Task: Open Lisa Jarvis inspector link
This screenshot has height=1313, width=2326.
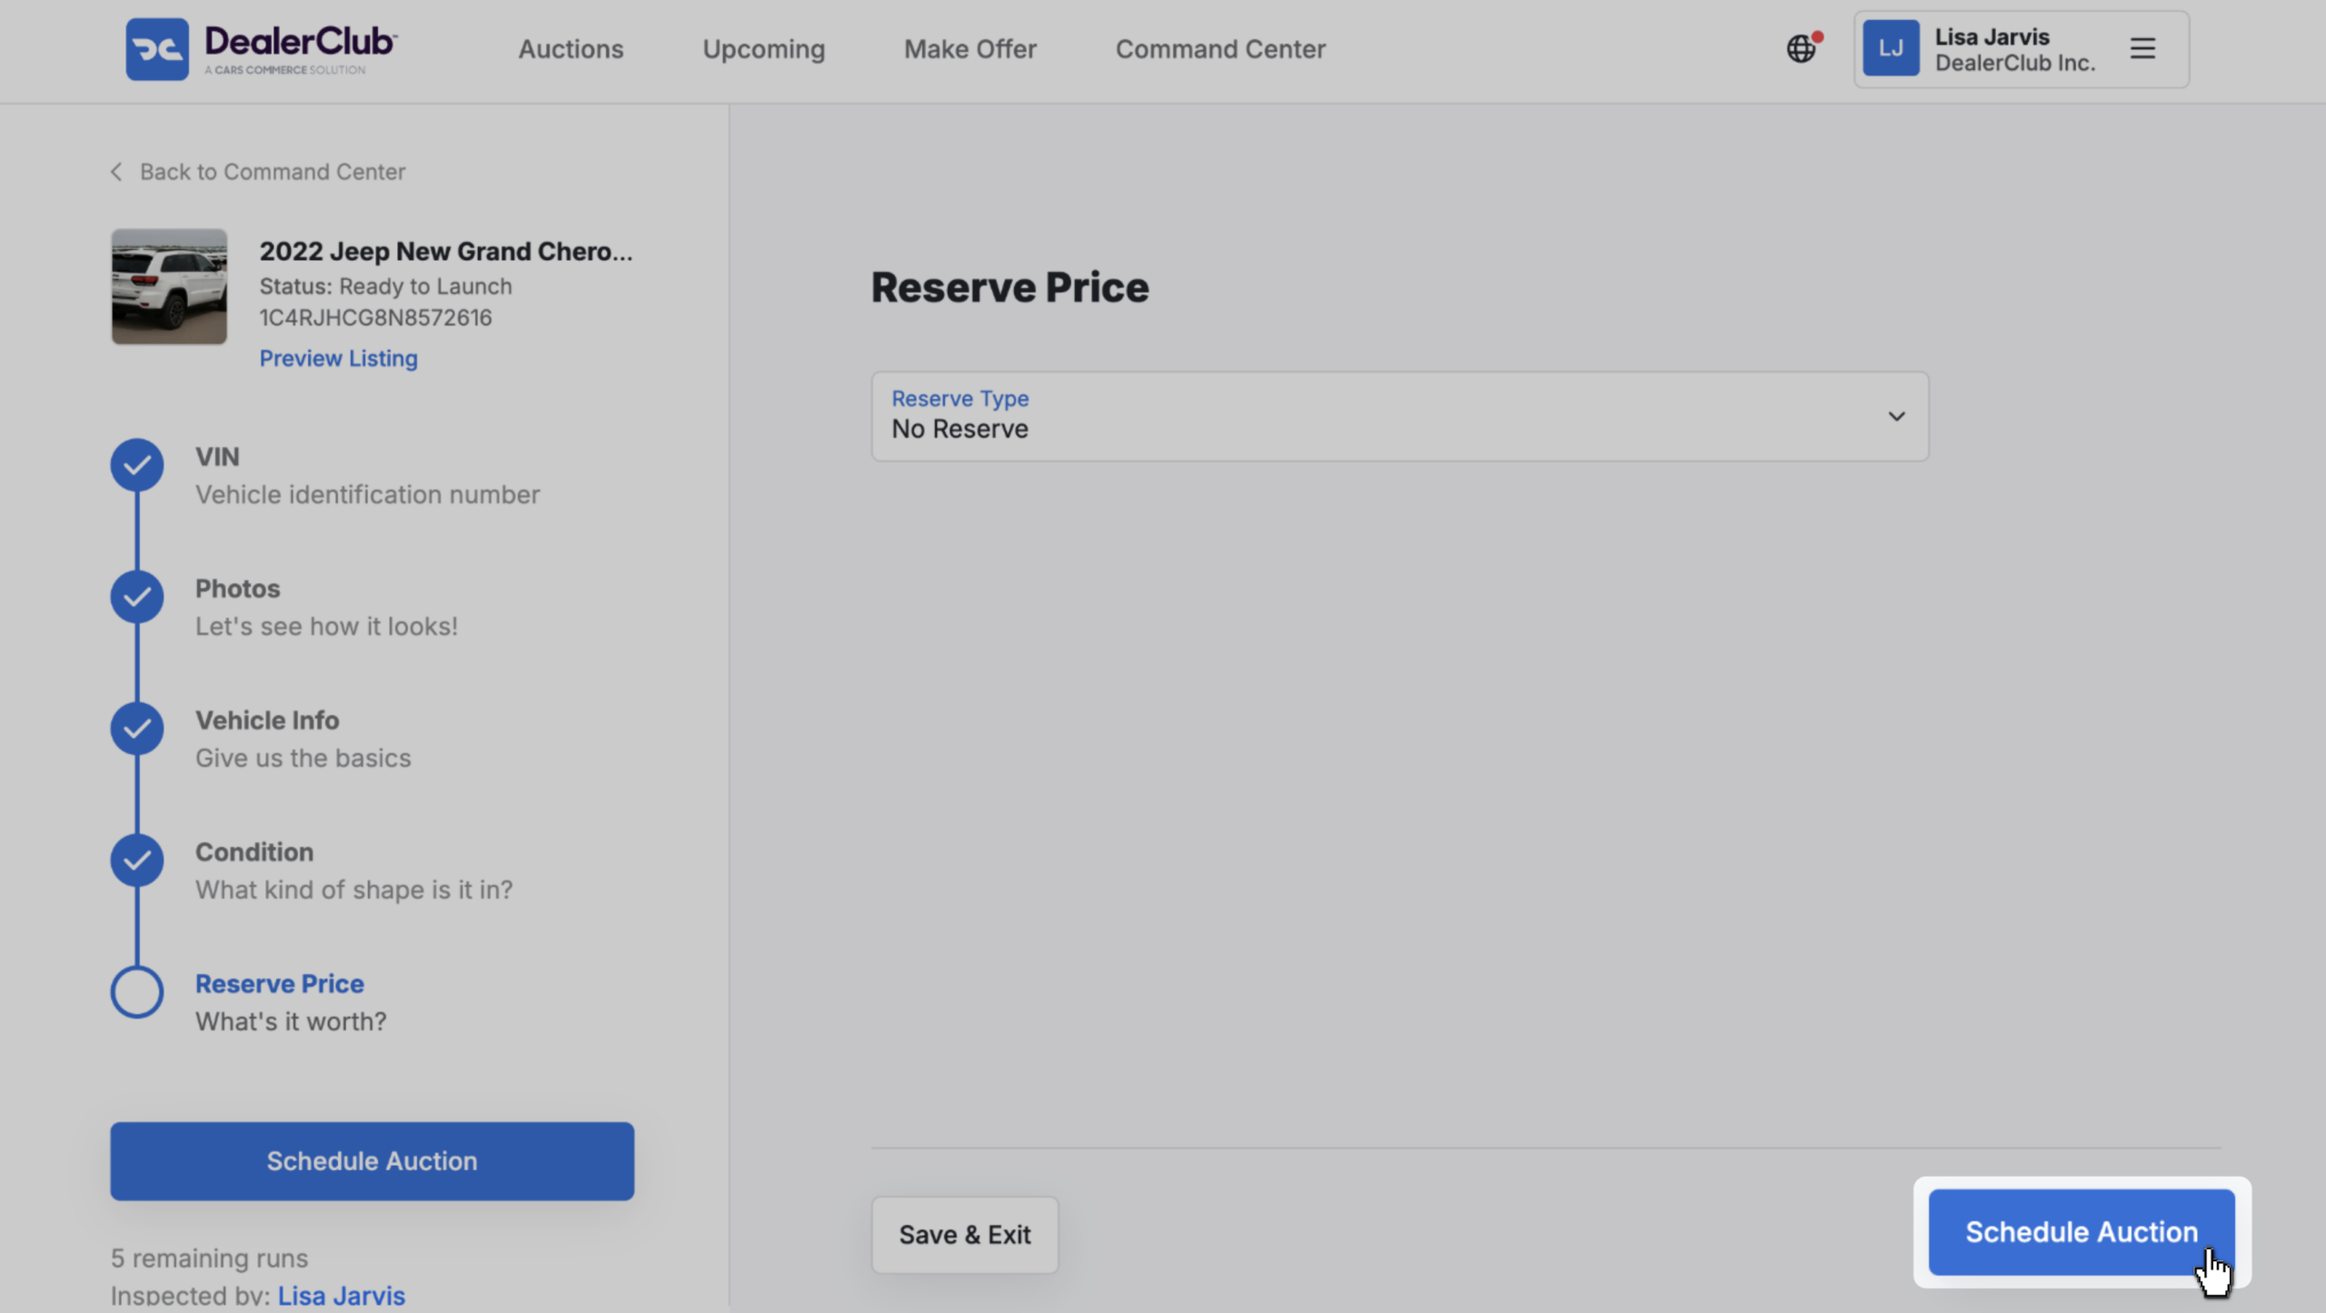Action: point(341,1296)
